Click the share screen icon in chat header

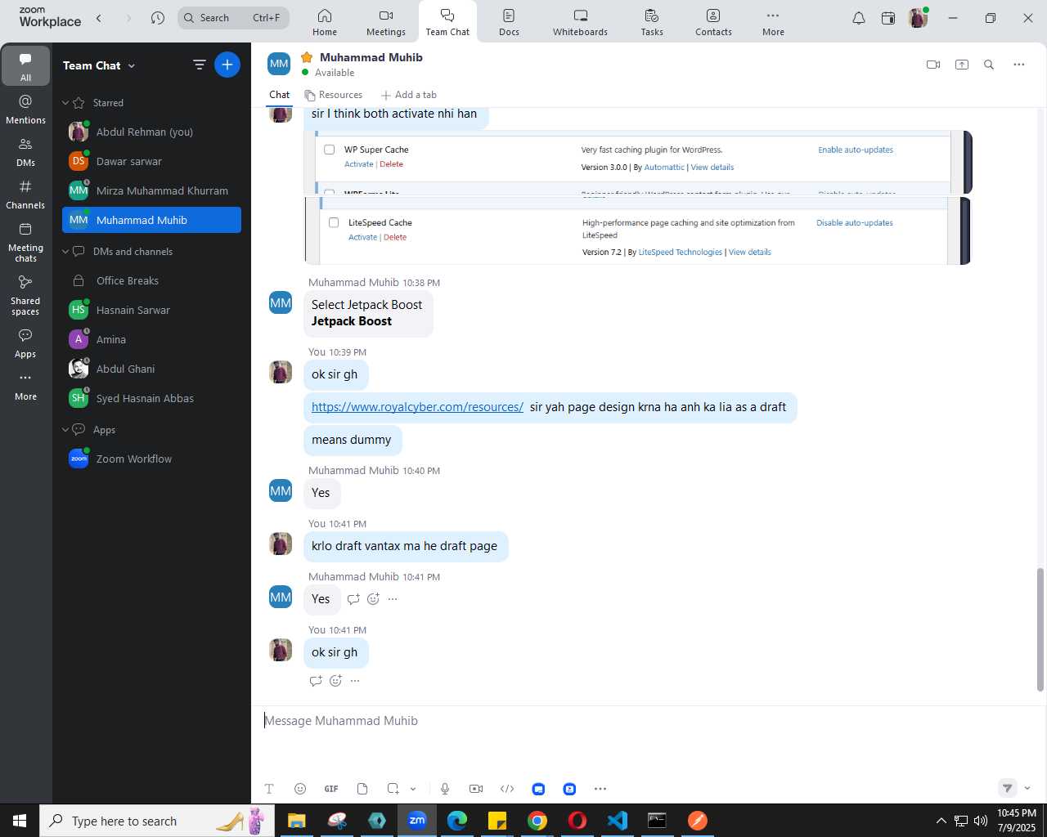coord(962,65)
